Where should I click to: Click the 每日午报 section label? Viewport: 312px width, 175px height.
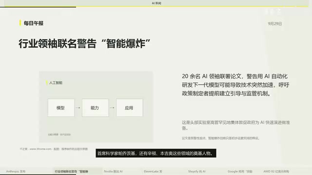34,23
